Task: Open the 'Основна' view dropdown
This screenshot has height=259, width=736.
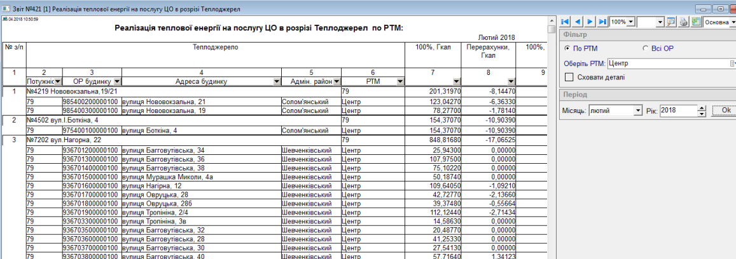Action: click(733, 22)
